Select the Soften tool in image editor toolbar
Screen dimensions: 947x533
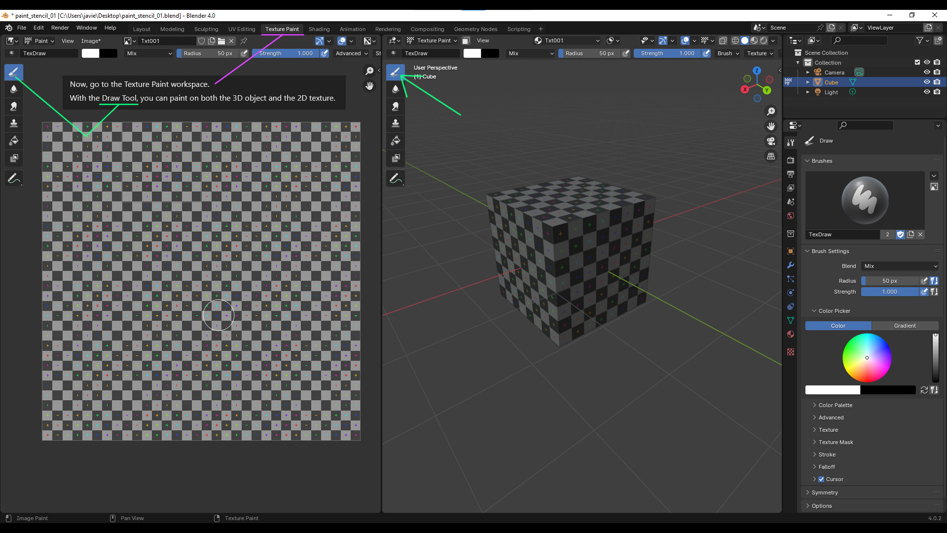pyautogui.click(x=14, y=89)
